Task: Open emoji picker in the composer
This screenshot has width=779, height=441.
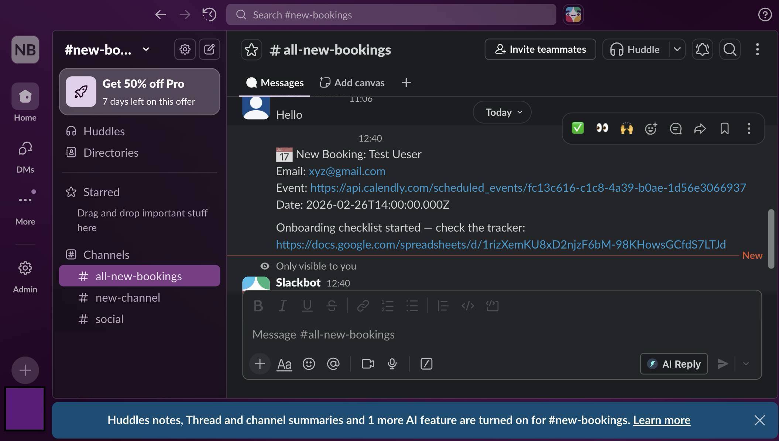Action: pyautogui.click(x=309, y=364)
